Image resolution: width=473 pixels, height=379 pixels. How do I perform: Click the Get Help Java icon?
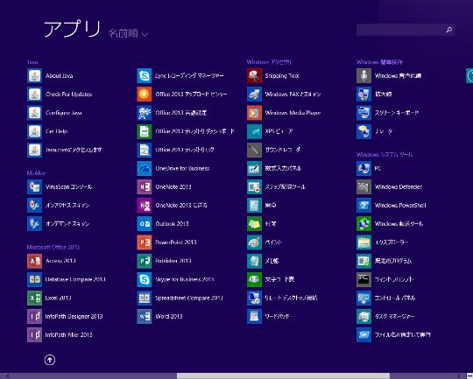(x=34, y=131)
